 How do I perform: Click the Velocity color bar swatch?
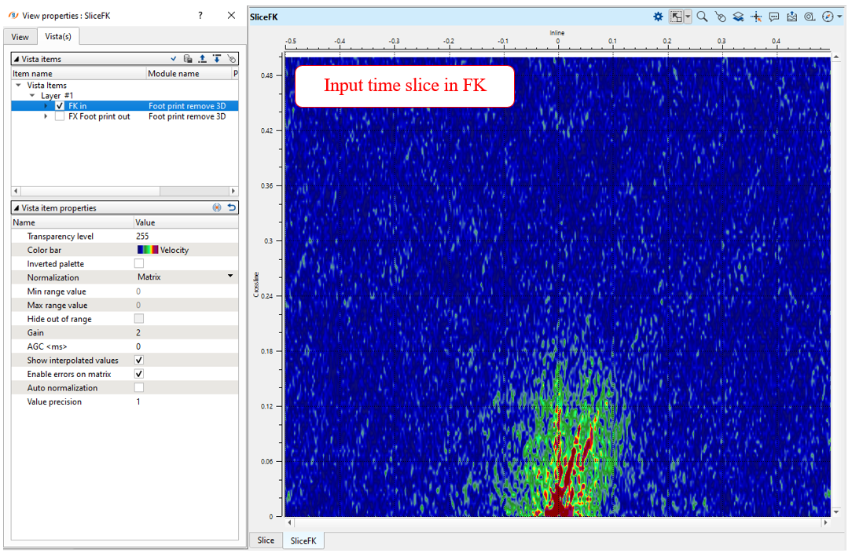click(x=148, y=250)
